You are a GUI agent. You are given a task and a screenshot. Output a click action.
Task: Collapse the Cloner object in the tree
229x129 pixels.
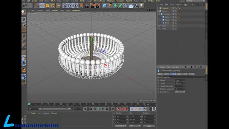click(158, 11)
